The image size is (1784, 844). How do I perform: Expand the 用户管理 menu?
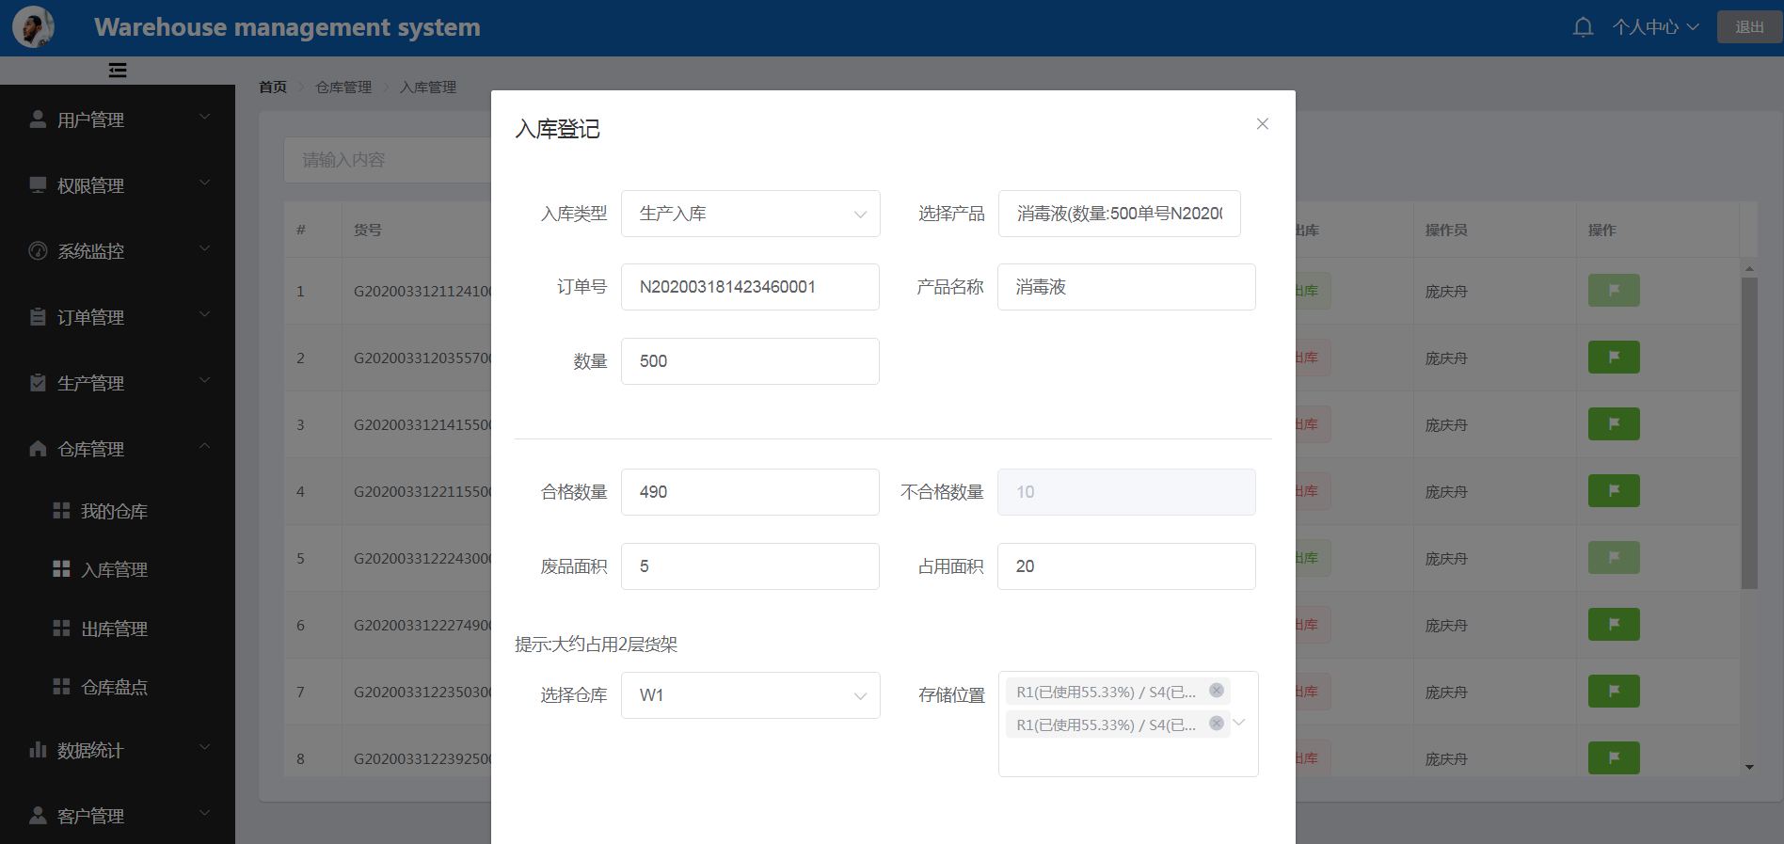204,117
